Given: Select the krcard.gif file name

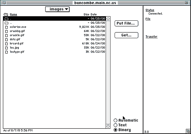Looking at the screenshot, I should pos(17,44).
